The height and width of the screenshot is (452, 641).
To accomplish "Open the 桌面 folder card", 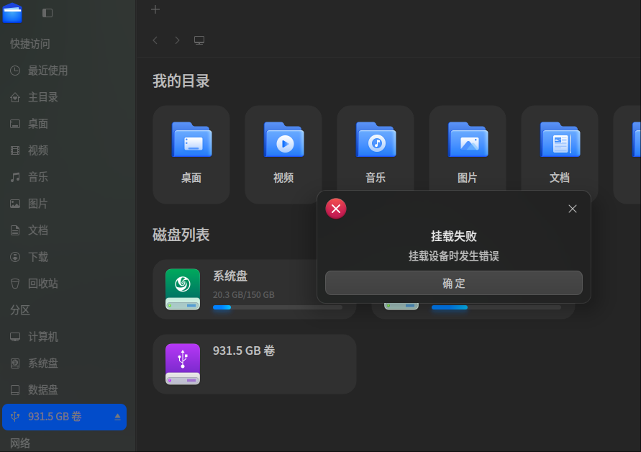I will point(191,154).
